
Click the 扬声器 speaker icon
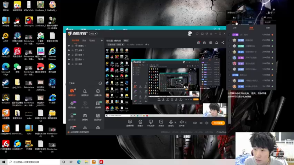tap(181, 122)
